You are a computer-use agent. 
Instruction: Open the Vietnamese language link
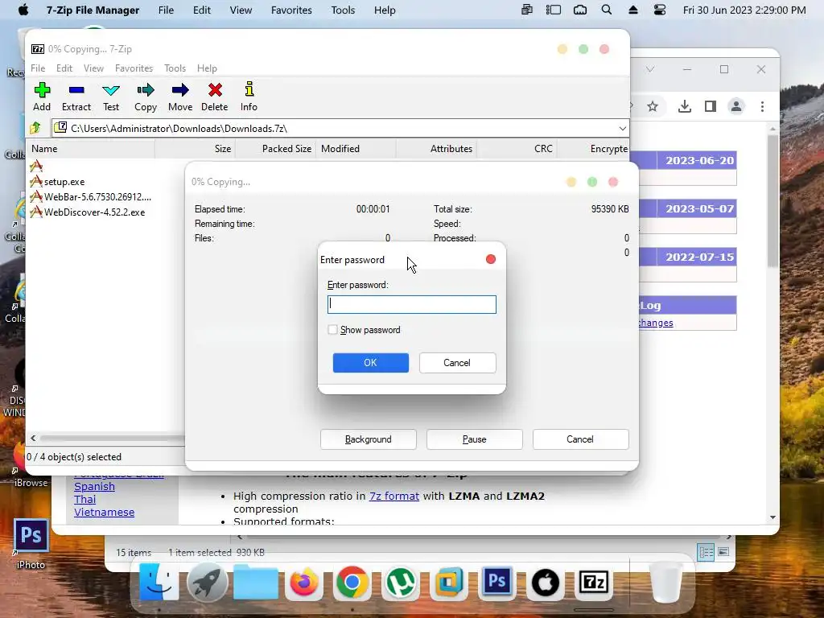[x=104, y=512]
